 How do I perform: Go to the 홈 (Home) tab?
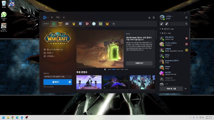click(x=52, y=17)
